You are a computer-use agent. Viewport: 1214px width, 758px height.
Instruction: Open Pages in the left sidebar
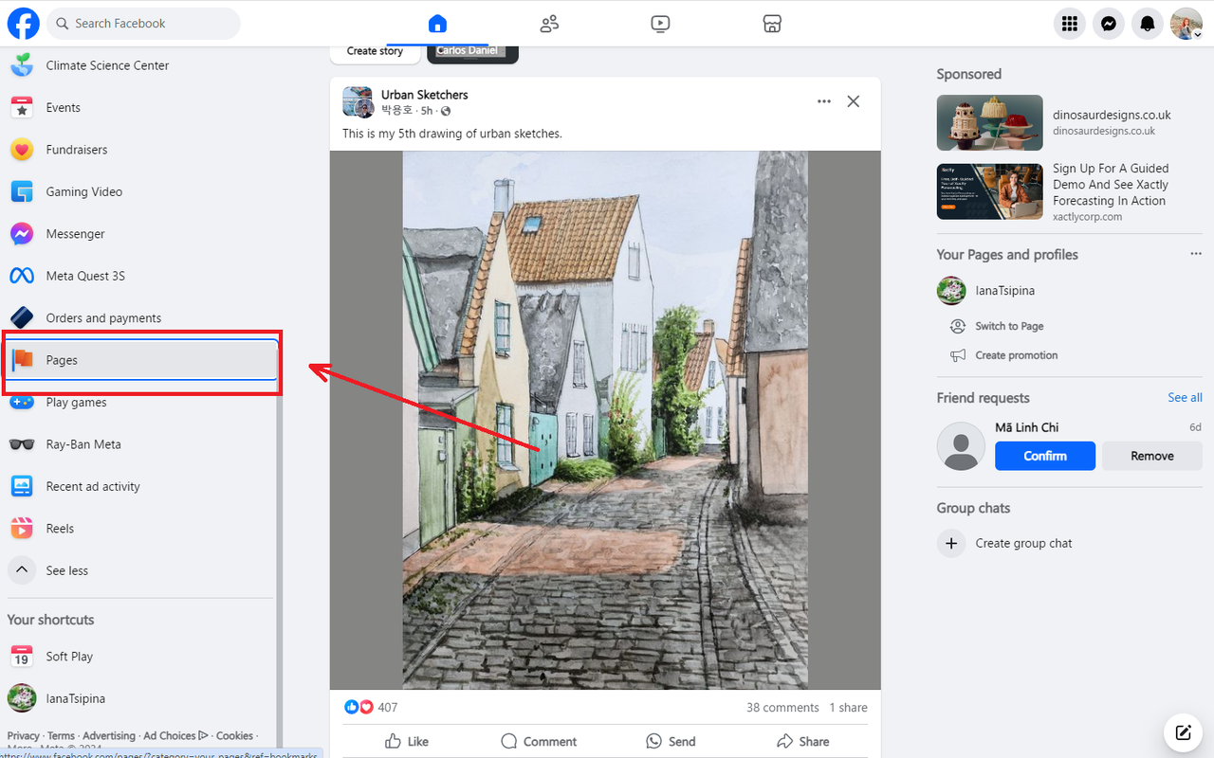pyautogui.click(x=140, y=360)
